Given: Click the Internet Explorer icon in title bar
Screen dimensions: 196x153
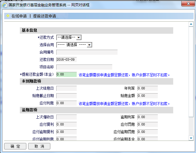Looking at the screenshot, I should click(x=5, y=5).
